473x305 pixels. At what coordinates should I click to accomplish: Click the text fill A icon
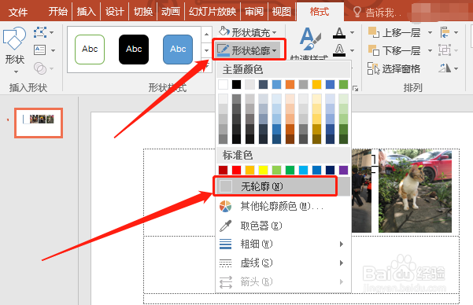(x=339, y=32)
